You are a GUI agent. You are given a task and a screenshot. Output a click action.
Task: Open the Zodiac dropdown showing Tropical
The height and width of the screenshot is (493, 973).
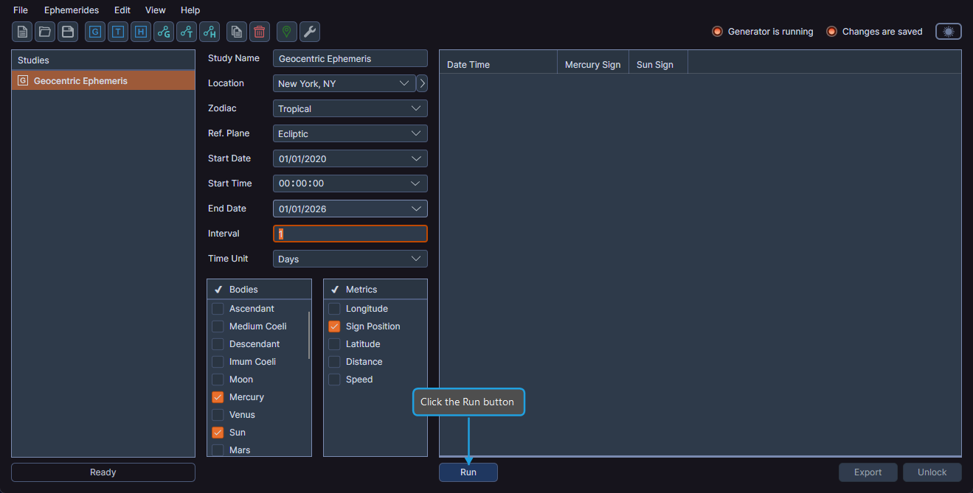[350, 108]
